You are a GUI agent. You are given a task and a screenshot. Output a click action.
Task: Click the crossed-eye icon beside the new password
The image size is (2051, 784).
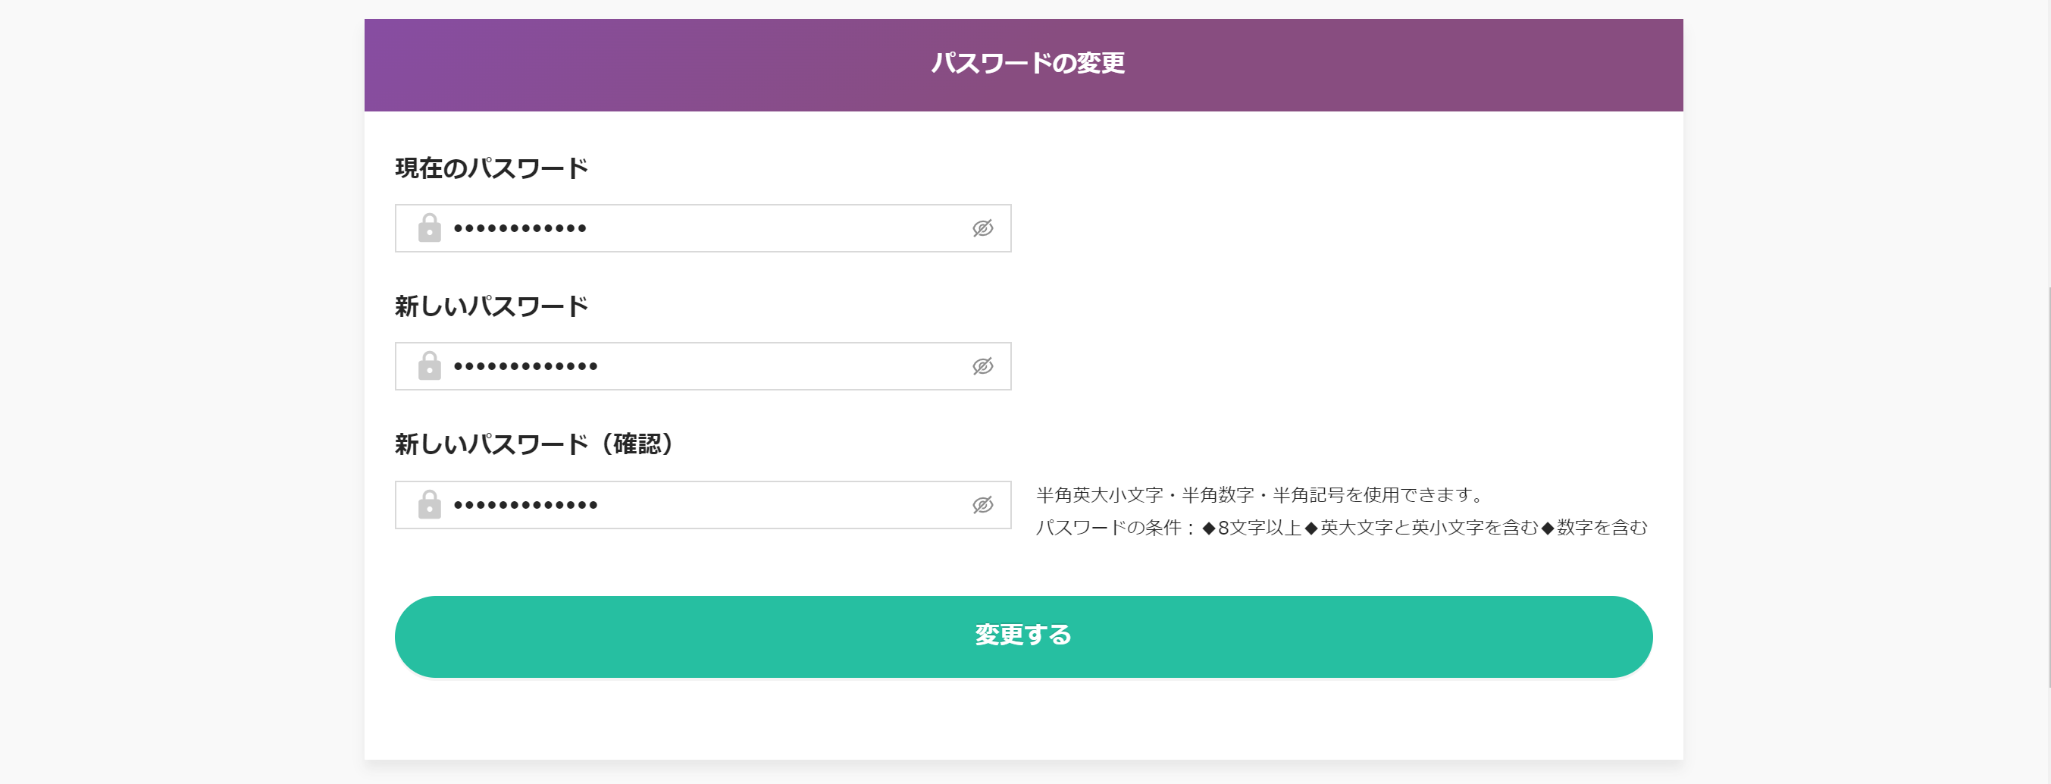coord(982,366)
